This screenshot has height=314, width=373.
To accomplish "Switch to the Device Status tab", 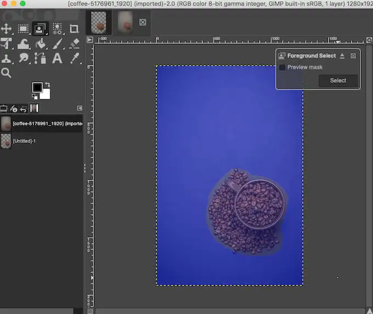I will [x=14, y=109].
